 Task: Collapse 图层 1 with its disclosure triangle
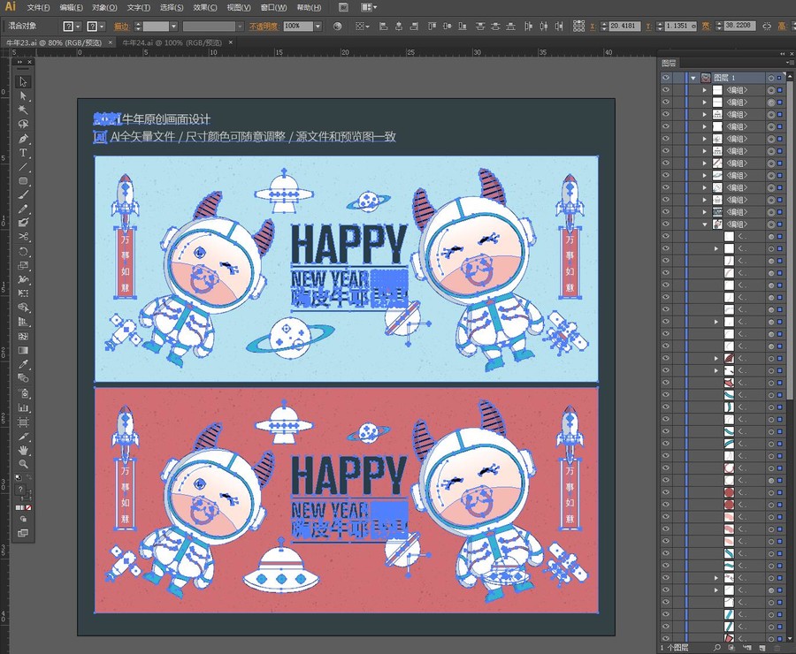click(x=693, y=78)
